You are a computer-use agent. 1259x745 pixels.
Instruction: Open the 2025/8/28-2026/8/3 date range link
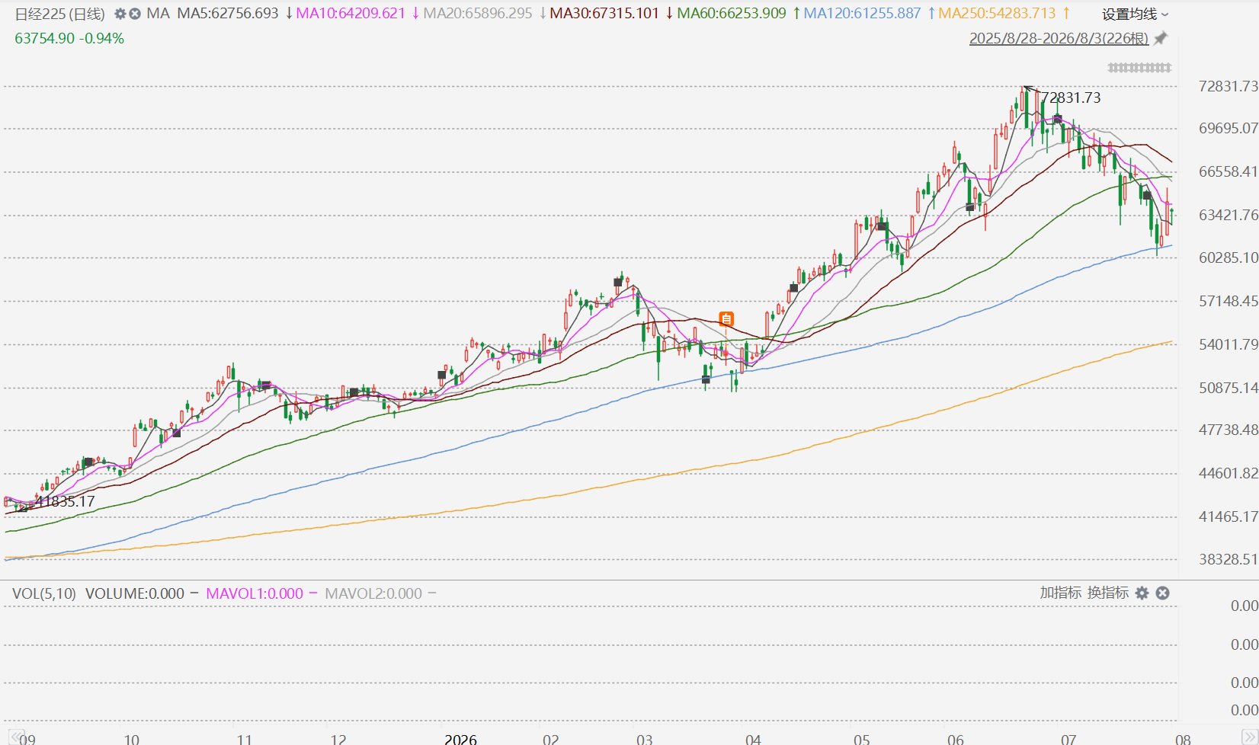(1059, 38)
